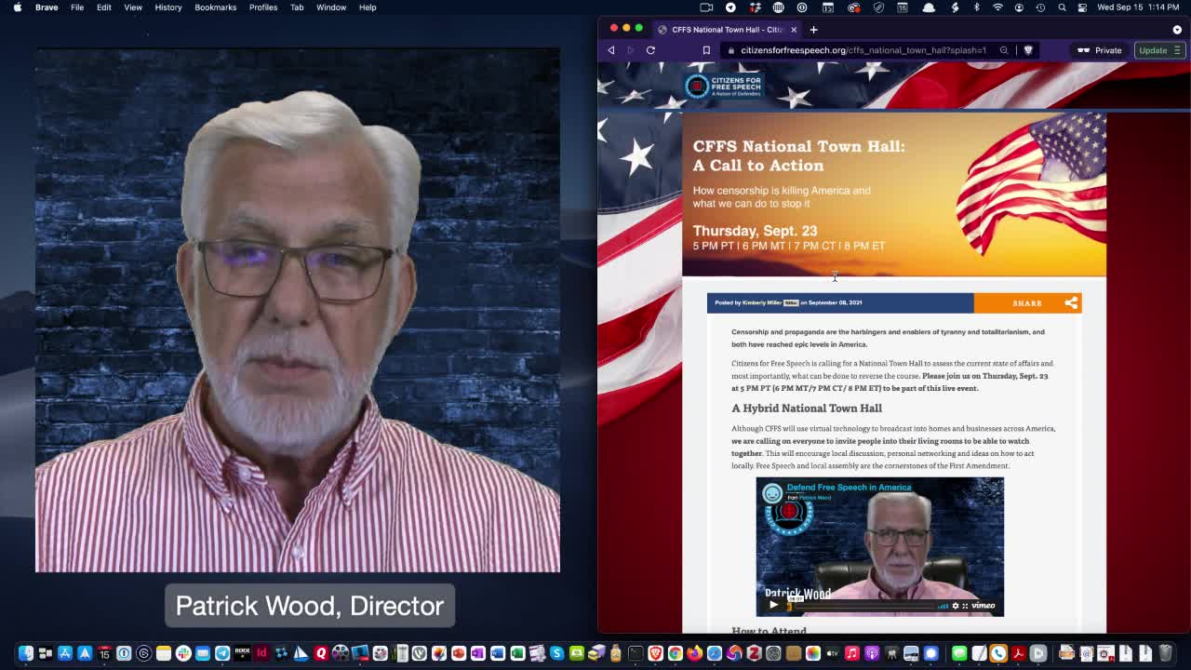Screen dimensions: 1191x670
Task: Open the Dropbox menu bar icon
Action: pyautogui.click(x=756, y=7)
